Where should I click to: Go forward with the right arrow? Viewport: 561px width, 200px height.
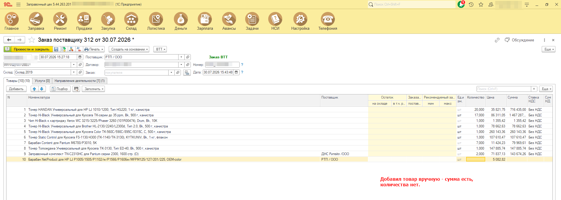pos(20,40)
